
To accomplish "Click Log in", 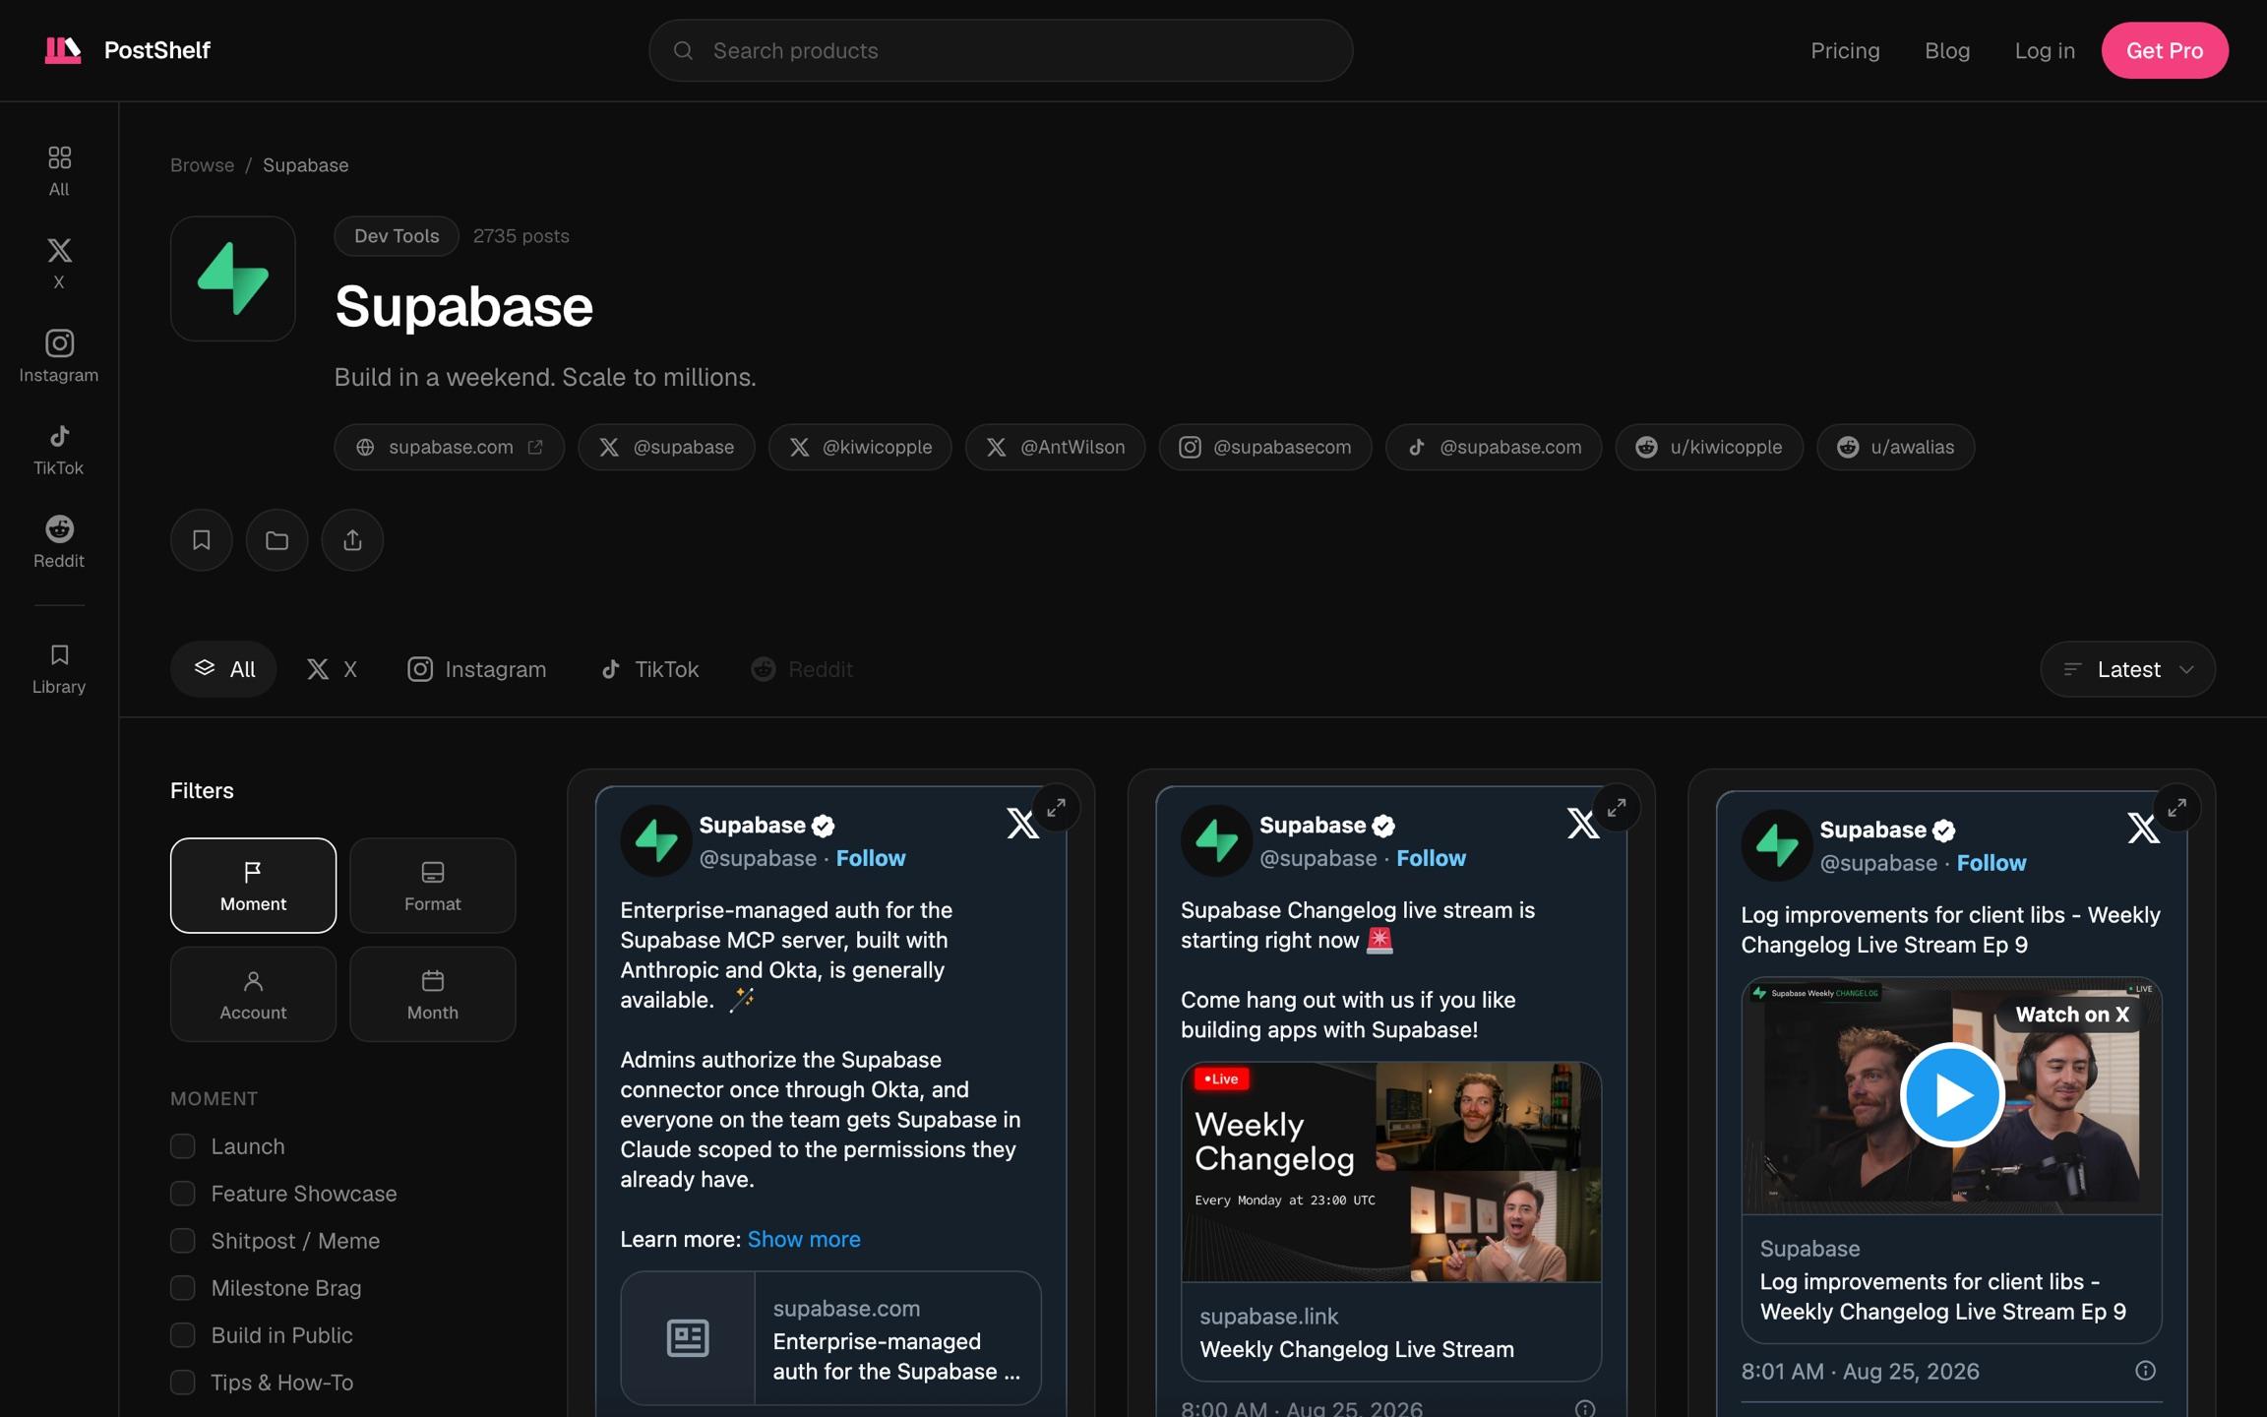I will click(2045, 50).
